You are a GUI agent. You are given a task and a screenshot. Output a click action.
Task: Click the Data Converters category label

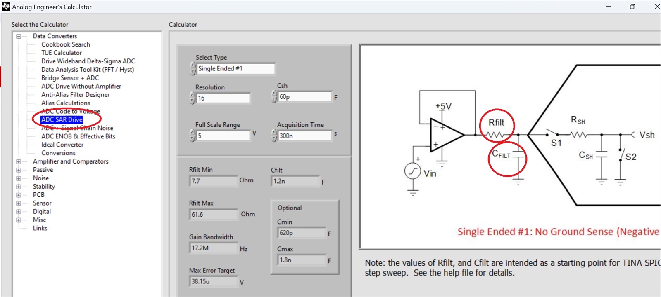click(x=55, y=36)
